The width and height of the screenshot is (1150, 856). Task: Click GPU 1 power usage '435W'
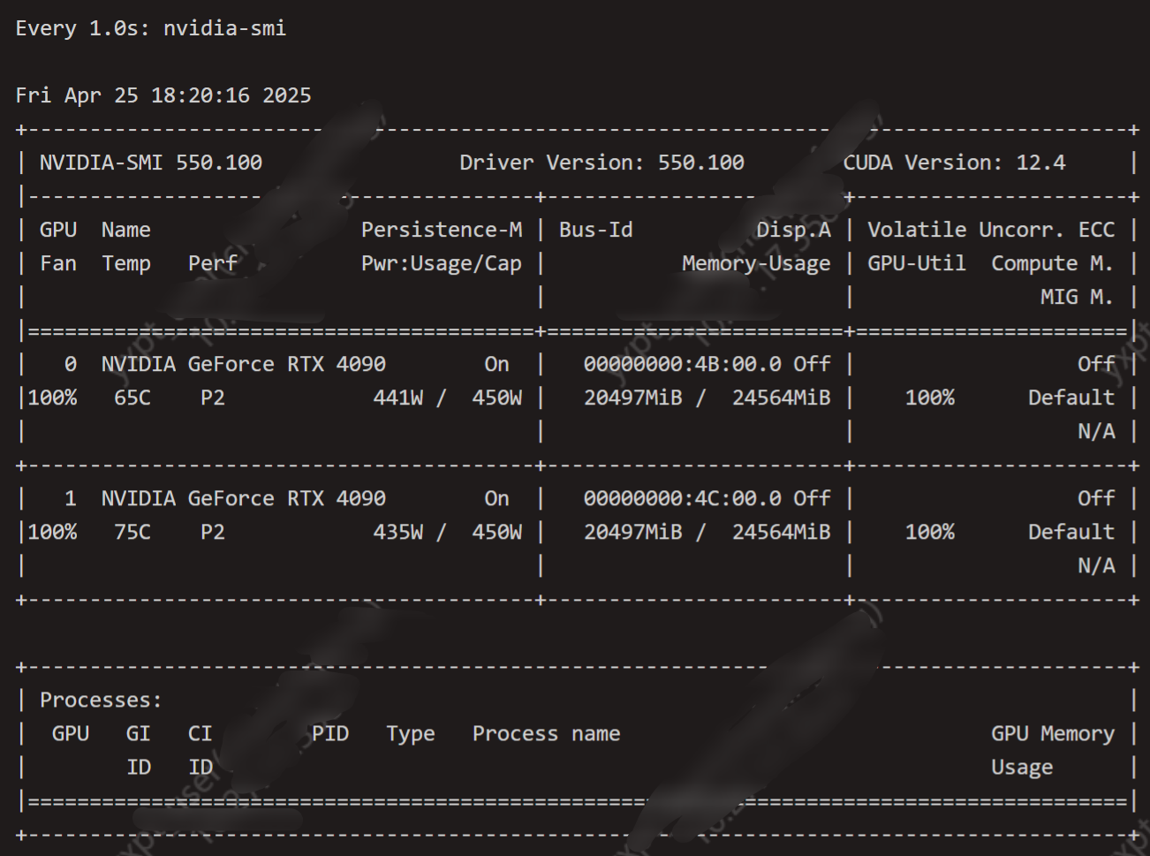398,532
